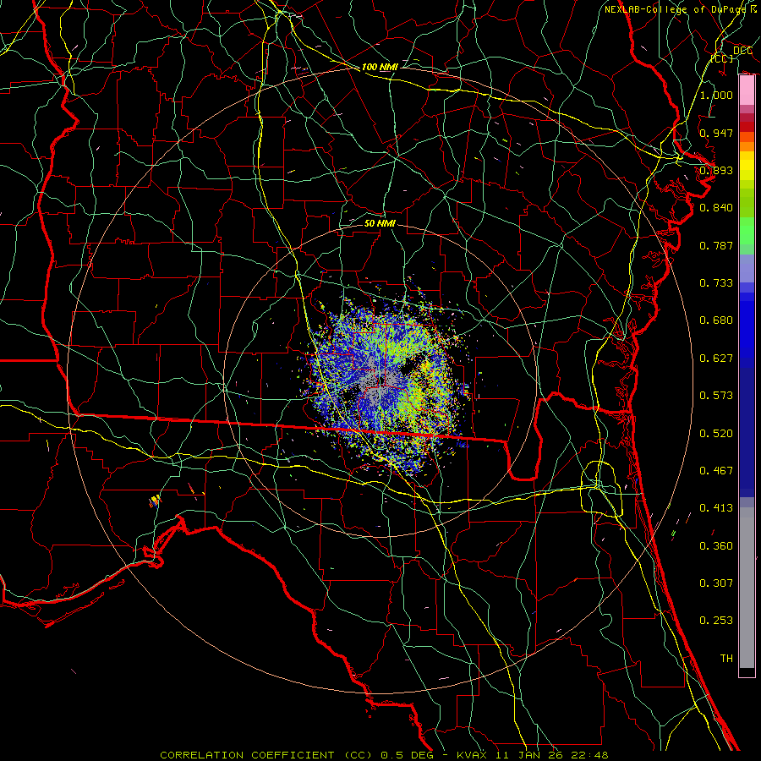Select the 0.893 legend value

click(716, 170)
